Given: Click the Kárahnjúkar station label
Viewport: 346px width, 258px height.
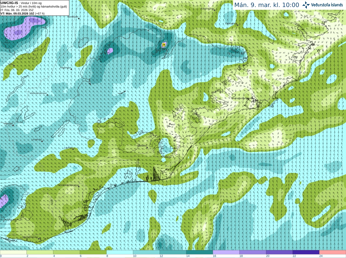Looking at the screenshot, I should click(x=207, y=9).
